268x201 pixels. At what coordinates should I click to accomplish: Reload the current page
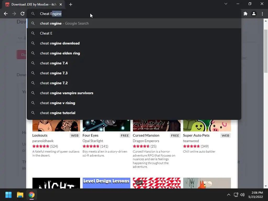23,14
